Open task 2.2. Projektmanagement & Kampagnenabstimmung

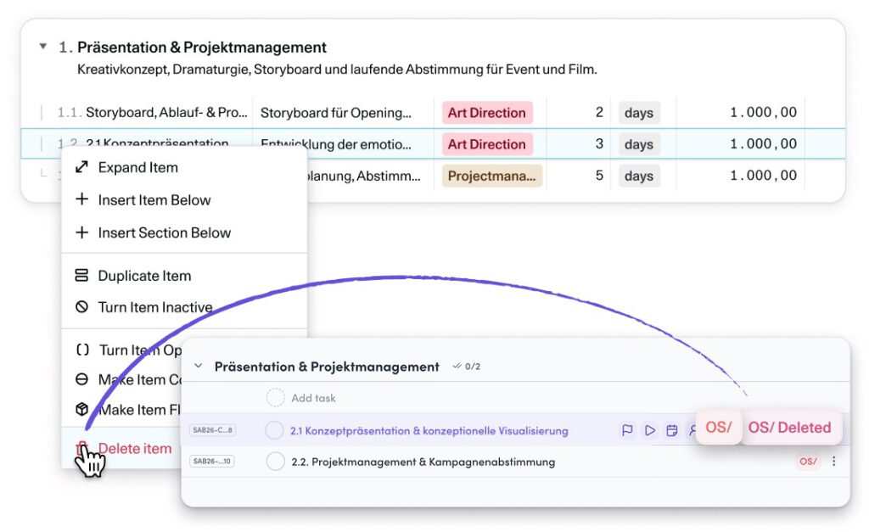tap(423, 462)
